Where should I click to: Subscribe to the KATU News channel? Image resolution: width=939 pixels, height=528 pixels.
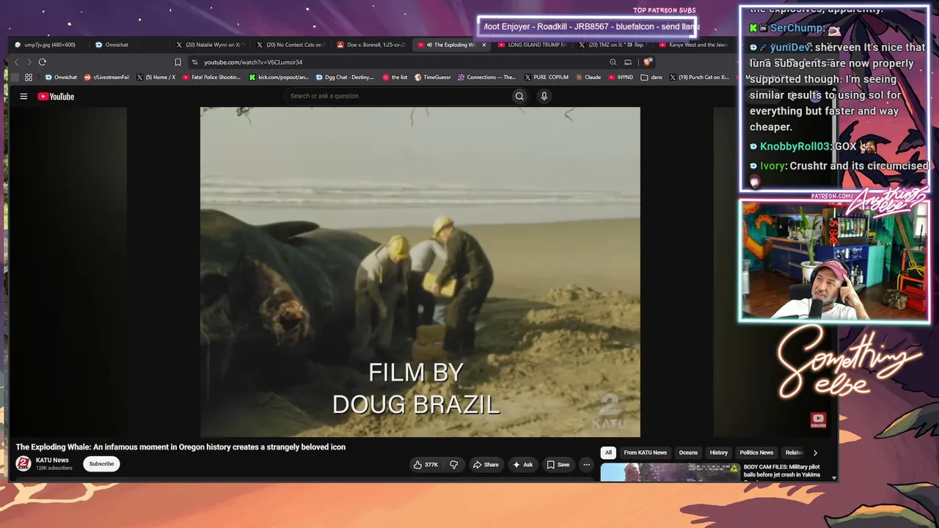101,464
